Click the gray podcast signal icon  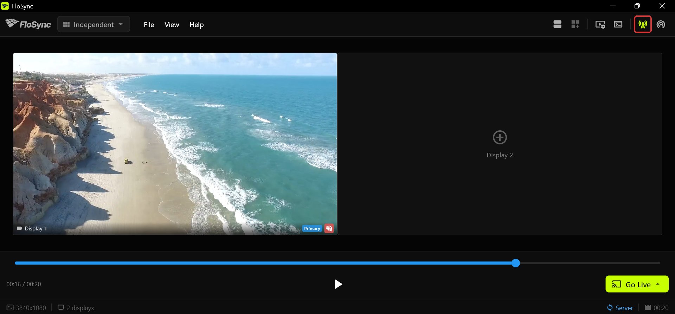661,24
